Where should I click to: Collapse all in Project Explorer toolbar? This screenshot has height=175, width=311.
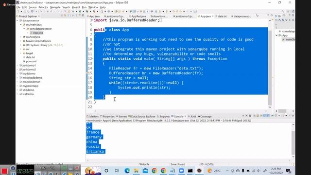pos(62,16)
